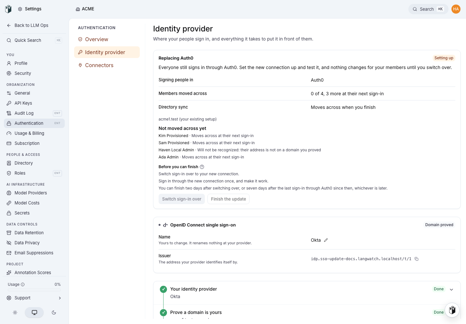Click the Security fingerprint icon in sidebar

click(x=9, y=74)
